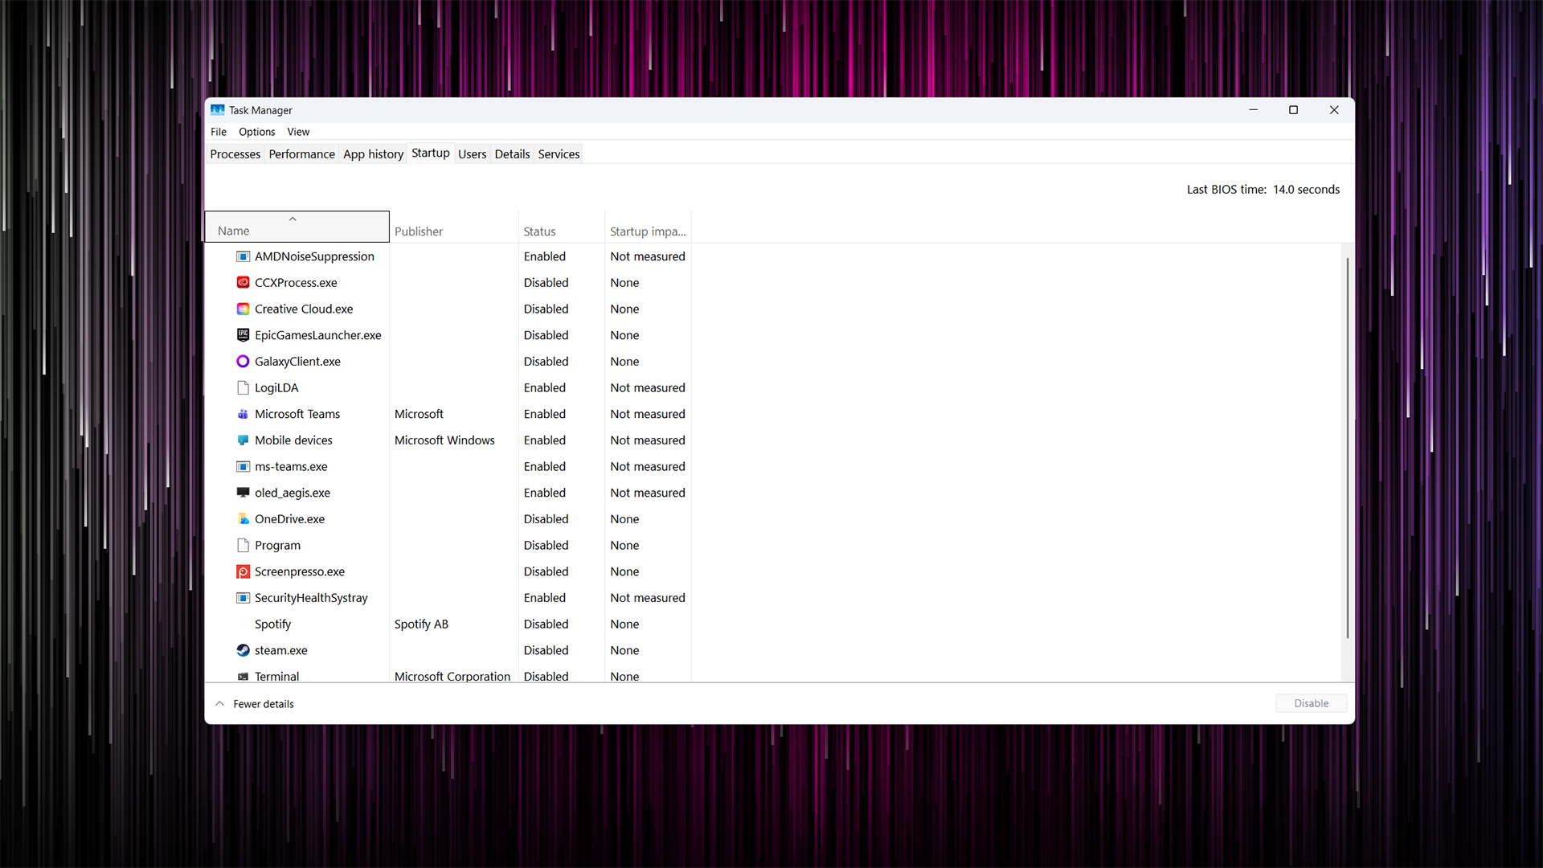Click Disabled status for Program

click(546, 545)
